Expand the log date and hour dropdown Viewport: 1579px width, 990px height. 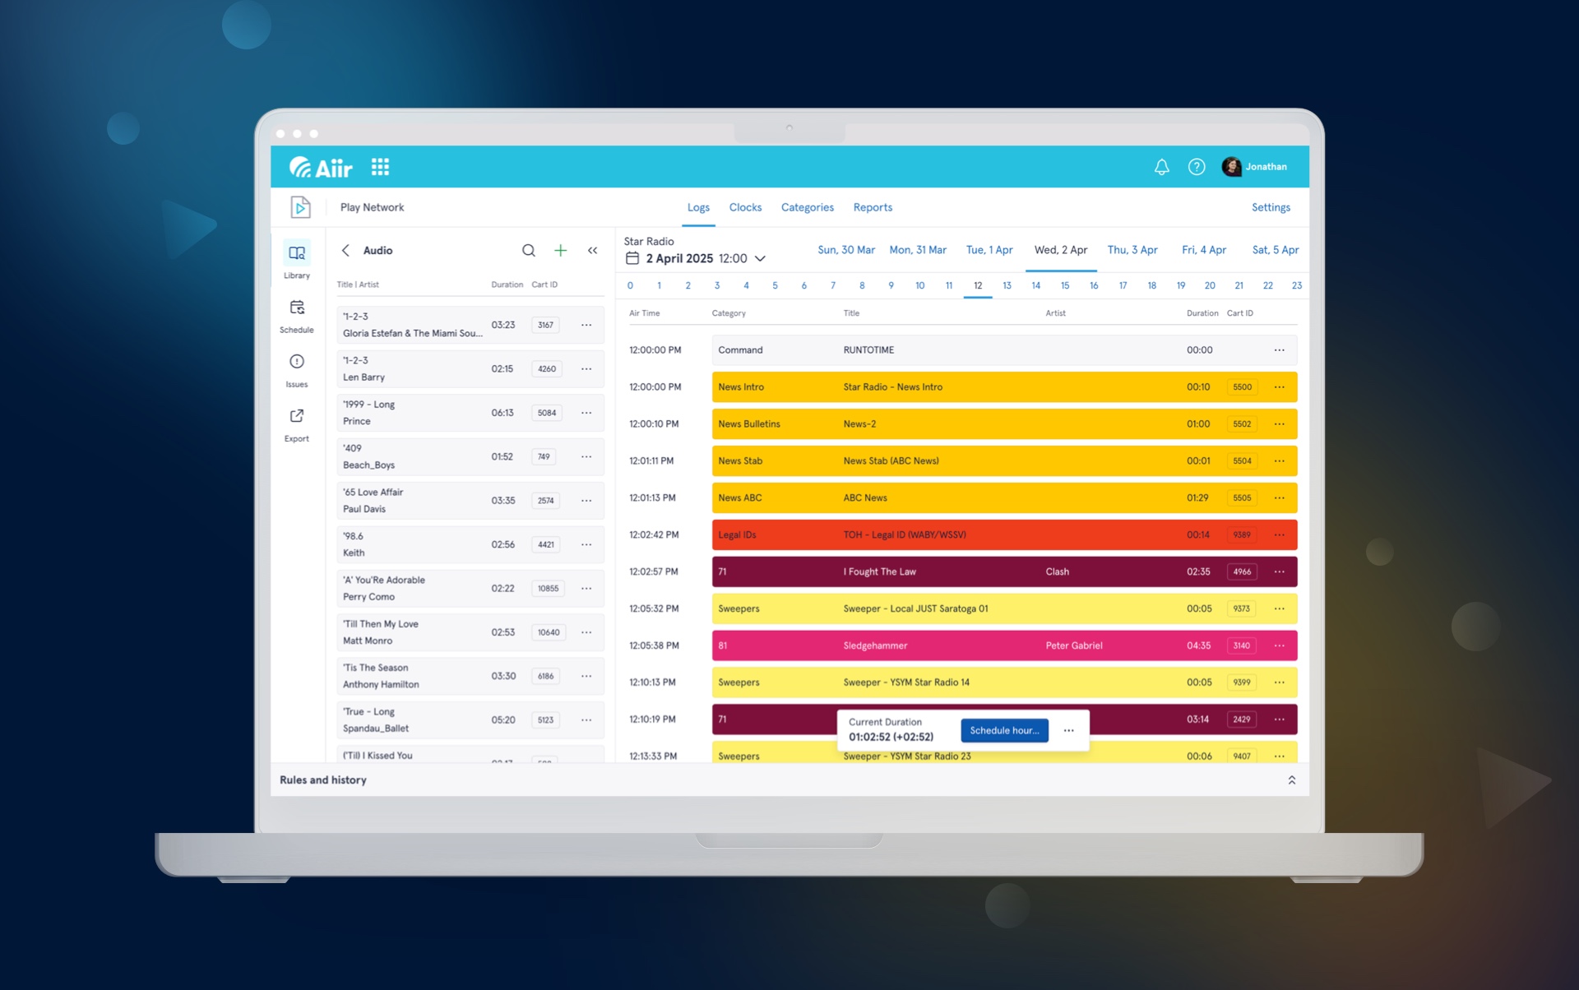[x=761, y=258]
